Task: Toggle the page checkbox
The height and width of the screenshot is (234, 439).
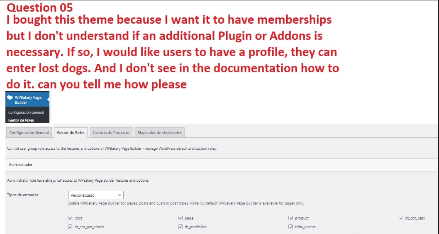Action: coord(180,218)
